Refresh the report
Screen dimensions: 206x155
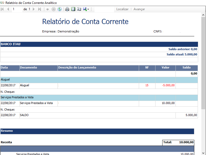point(60,9)
